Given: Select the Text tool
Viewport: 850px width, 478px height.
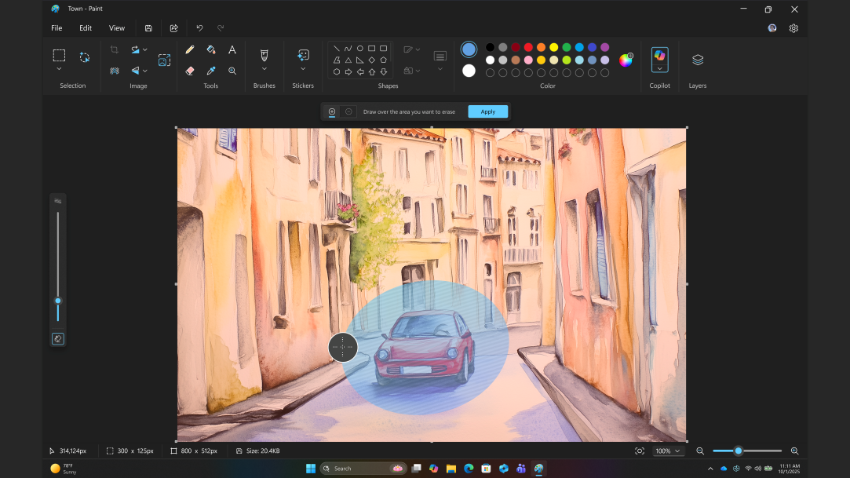Looking at the screenshot, I should [232, 49].
